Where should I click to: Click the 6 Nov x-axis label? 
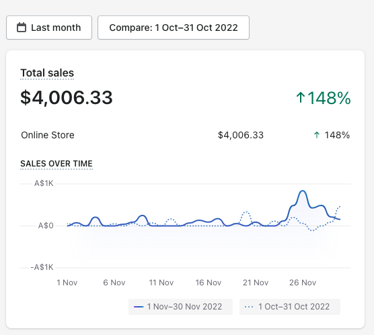pyautogui.click(x=114, y=283)
